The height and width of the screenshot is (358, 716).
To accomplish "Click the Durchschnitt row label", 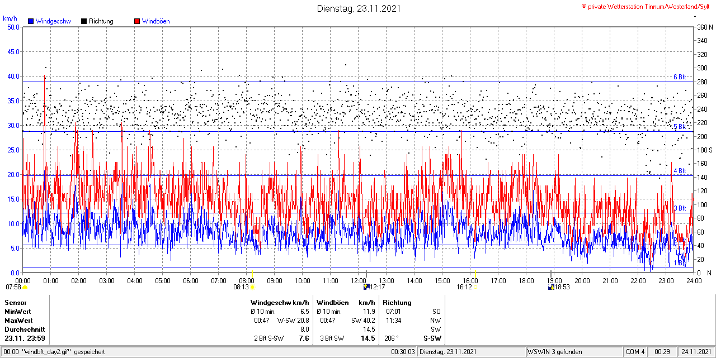I will (23, 330).
